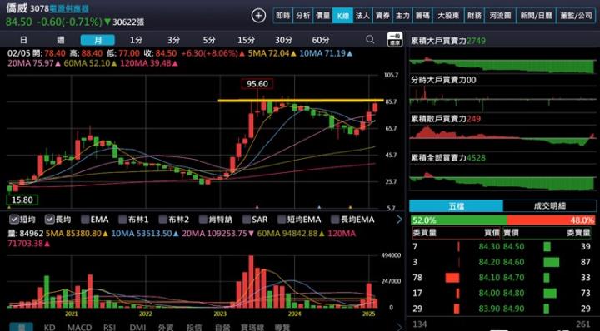The image size is (600, 331).
Task: Open the 大股東 tab
Action: [448, 16]
